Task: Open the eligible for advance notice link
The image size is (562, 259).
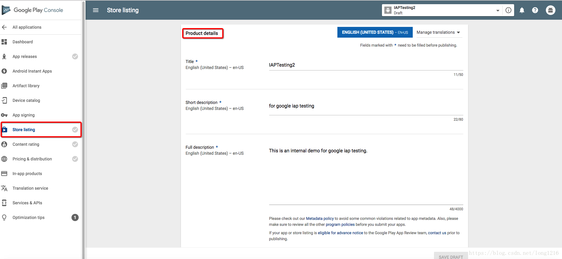Action: 340,233
